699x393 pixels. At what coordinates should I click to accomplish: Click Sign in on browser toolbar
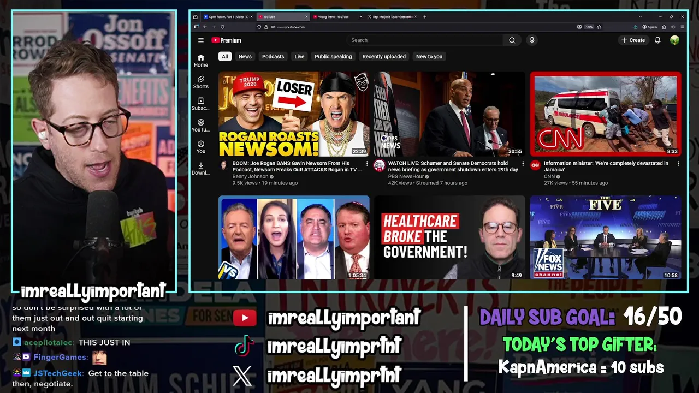(x=650, y=27)
